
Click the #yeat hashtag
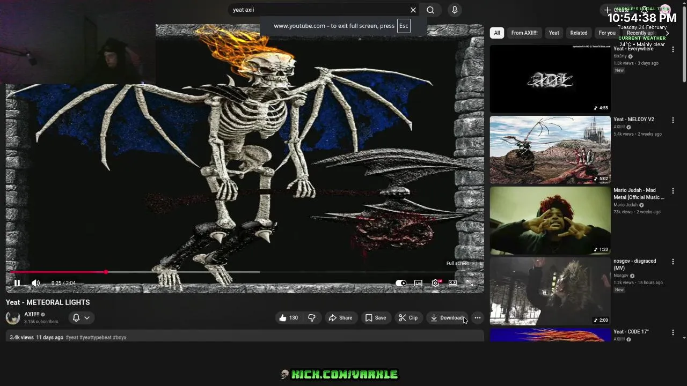72,337
